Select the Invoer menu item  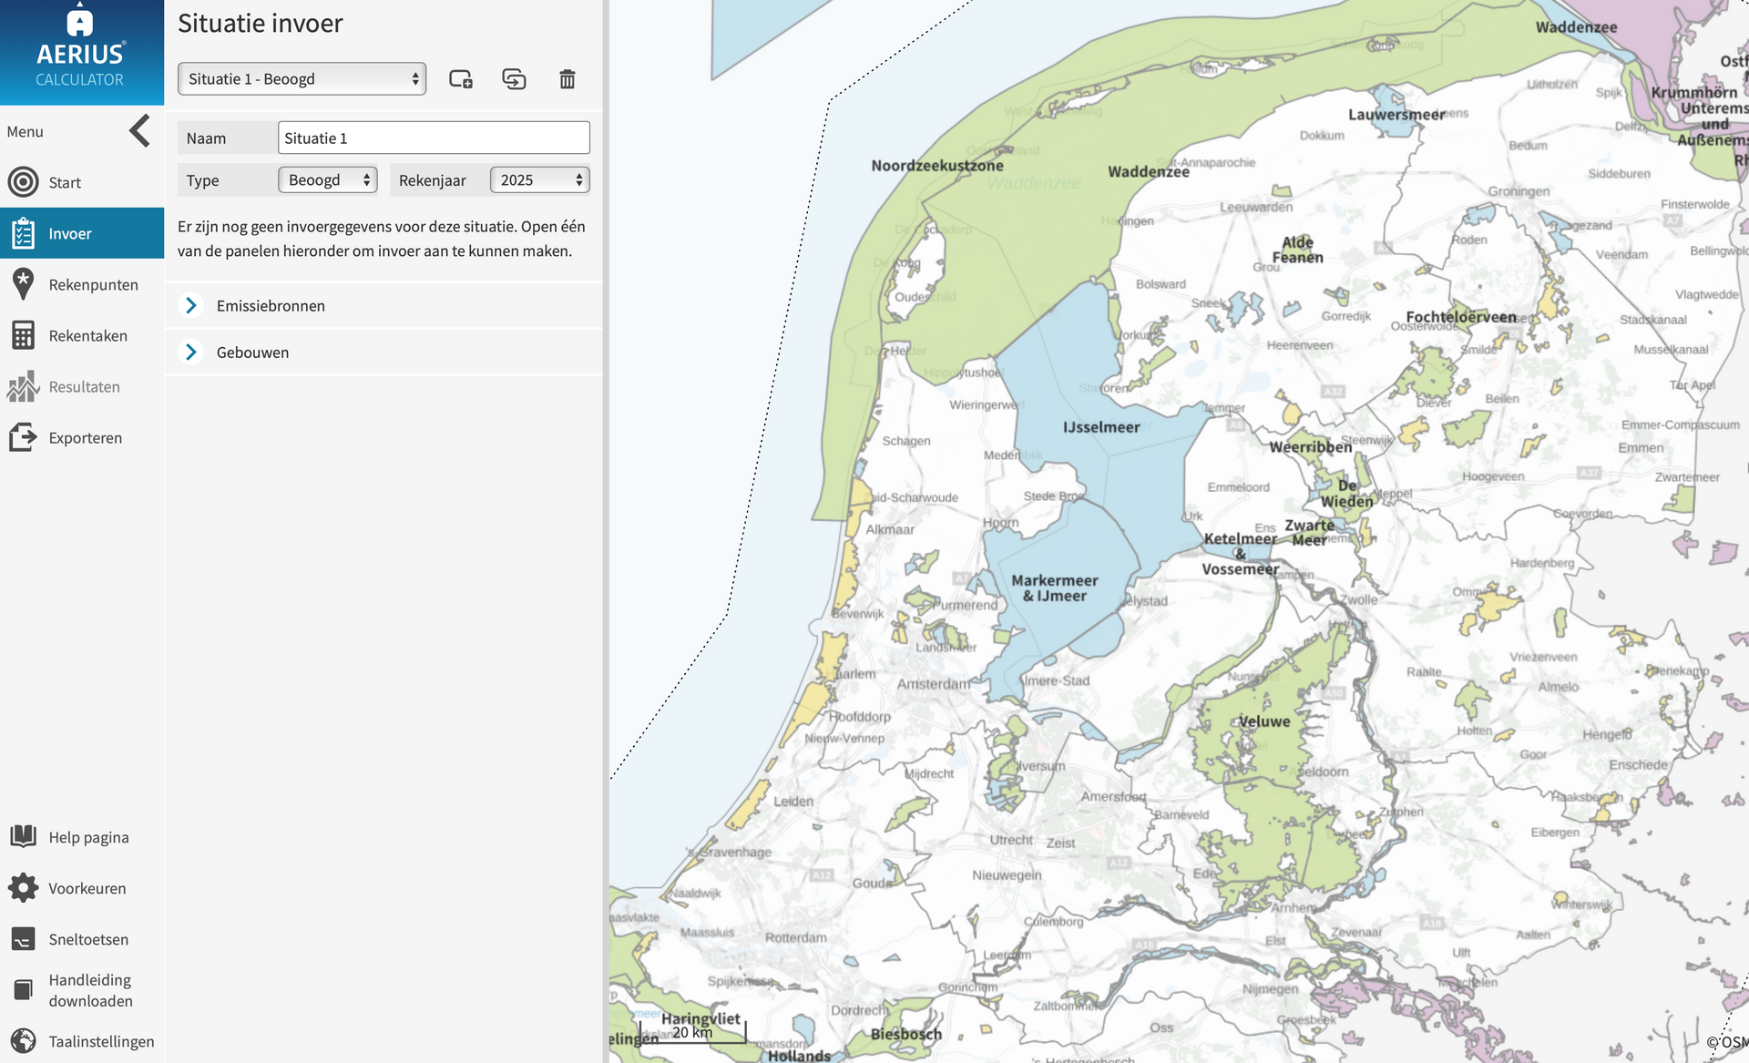click(70, 234)
